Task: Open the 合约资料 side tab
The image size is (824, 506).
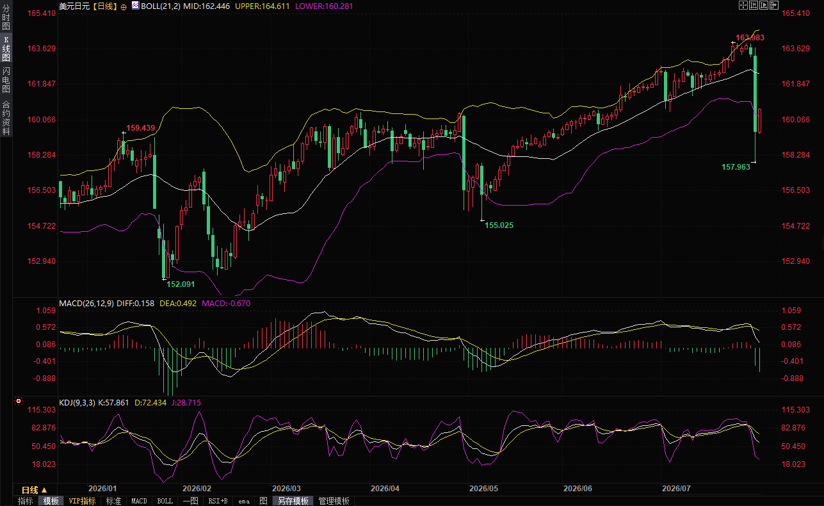Action: (x=6, y=117)
